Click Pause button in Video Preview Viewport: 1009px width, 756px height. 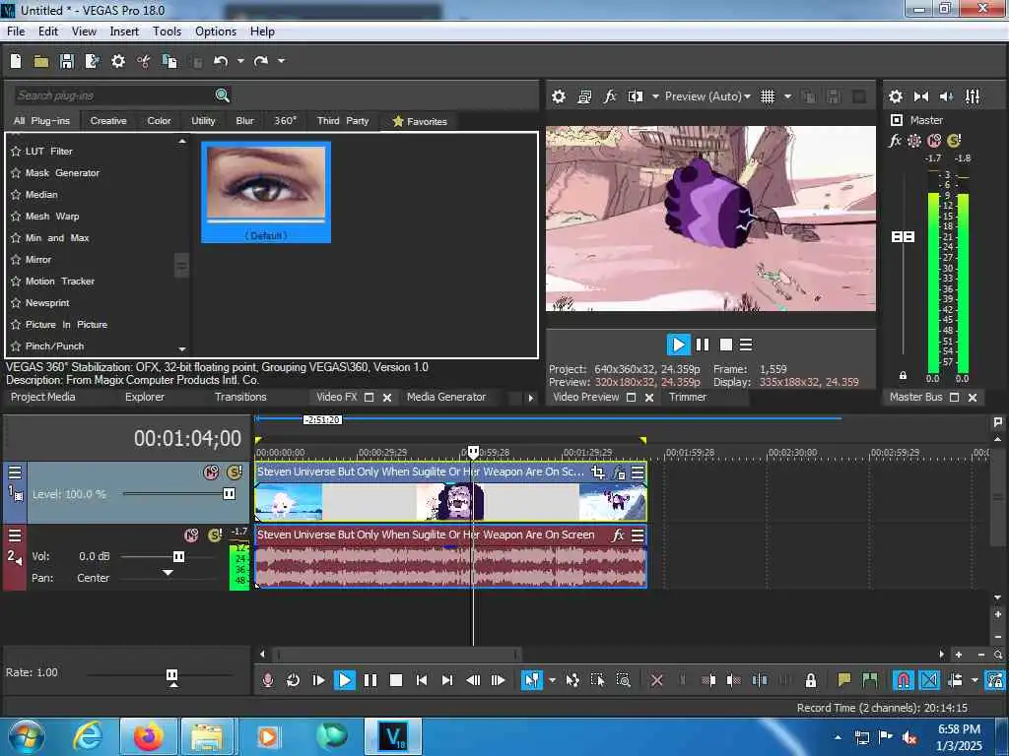point(702,345)
